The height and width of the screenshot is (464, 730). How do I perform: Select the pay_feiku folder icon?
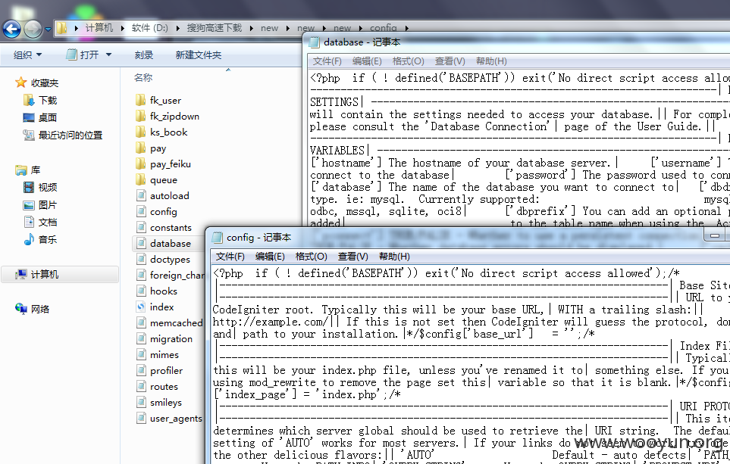(x=140, y=163)
